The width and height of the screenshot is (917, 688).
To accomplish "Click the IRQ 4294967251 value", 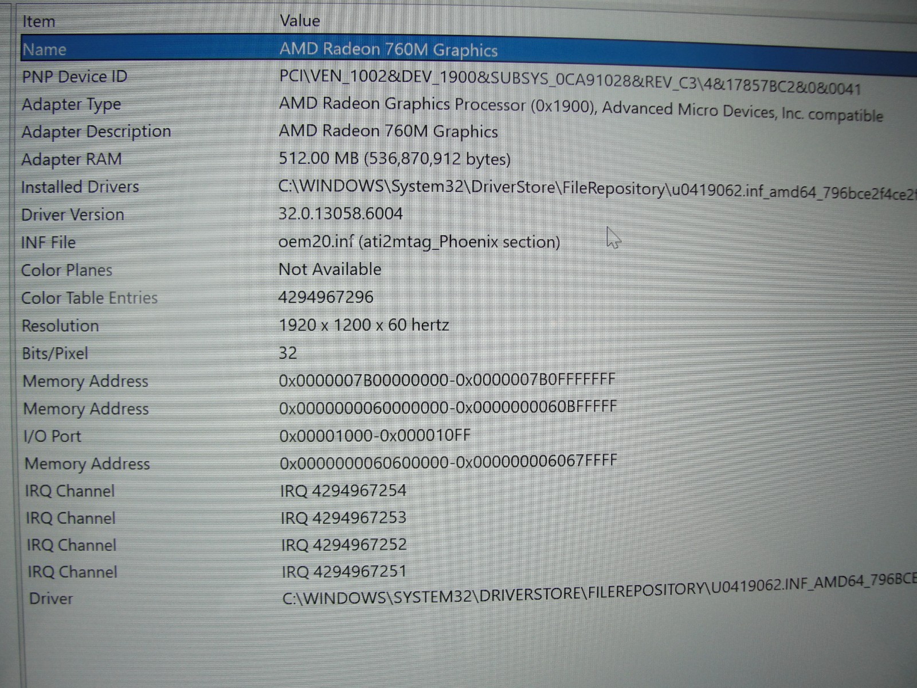I will 344,571.
